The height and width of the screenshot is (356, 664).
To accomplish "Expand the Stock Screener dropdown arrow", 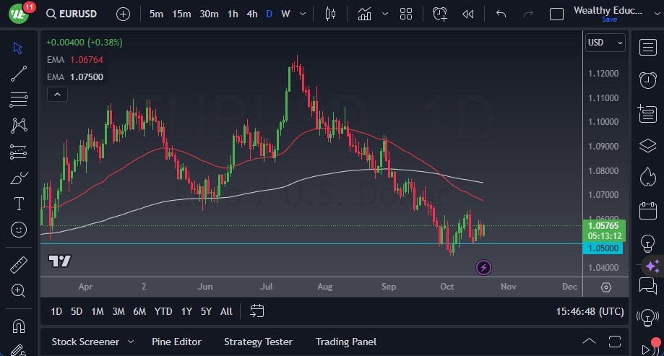I will pyautogui.click(x=131, y=342).
